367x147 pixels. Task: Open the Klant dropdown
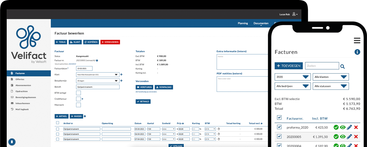pyautogui.click(x=98, y=75)
